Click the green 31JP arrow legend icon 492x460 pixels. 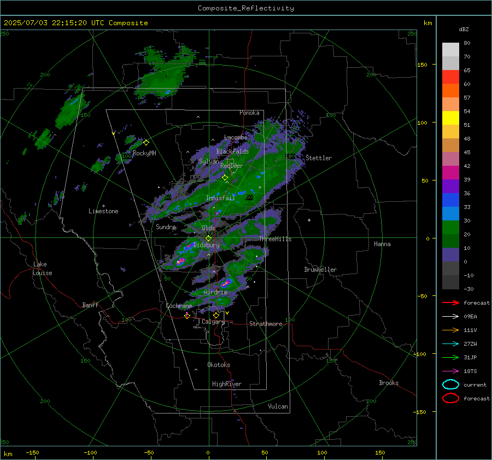[450, 357]
